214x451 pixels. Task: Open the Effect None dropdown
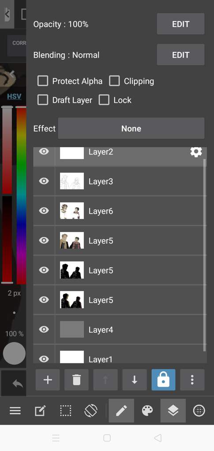pyautogui.click(x=131, y=128)
